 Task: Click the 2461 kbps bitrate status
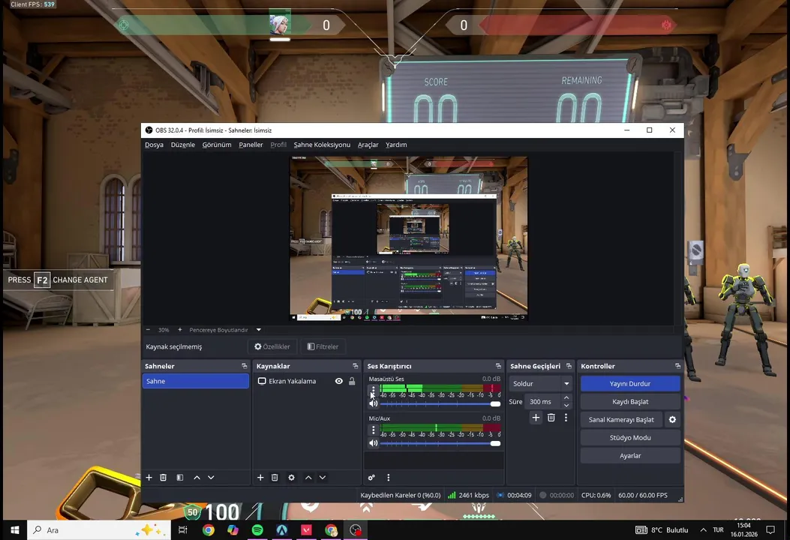469,495
